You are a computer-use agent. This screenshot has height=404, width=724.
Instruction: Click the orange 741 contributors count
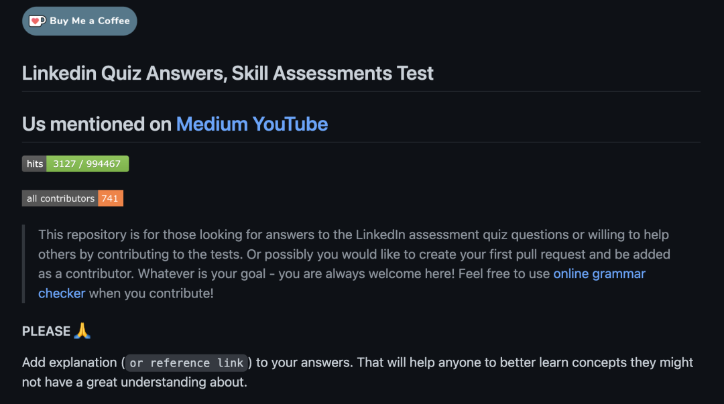click(111, 198)
